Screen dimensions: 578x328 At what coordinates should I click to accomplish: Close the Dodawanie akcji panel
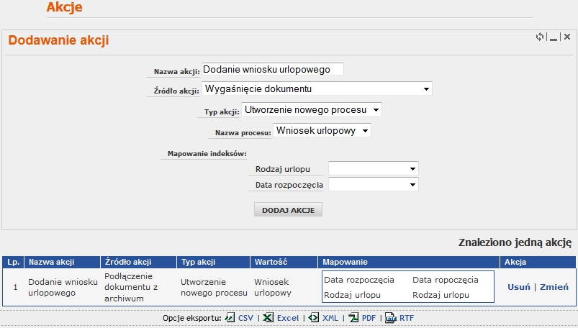[x=567, y=37]
